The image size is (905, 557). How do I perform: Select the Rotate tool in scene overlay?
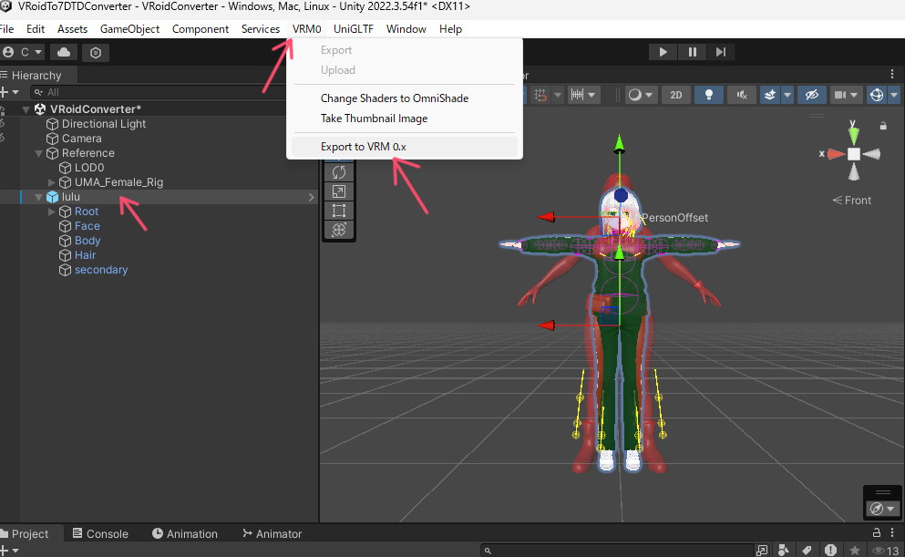pyautogui.click(x=339, y=171)
